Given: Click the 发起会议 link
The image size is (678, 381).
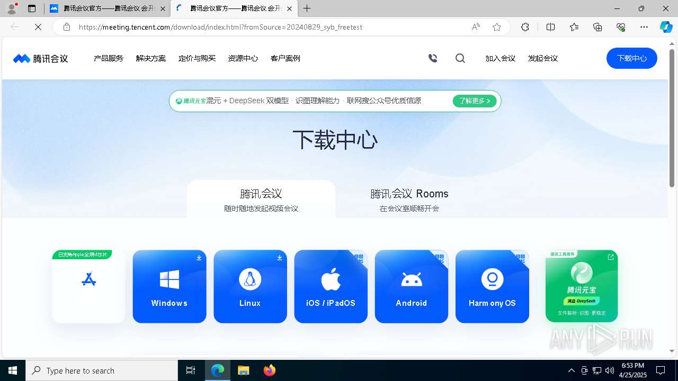Looking at the screenshot, I should pyautogui.click(x=543, y=58).
